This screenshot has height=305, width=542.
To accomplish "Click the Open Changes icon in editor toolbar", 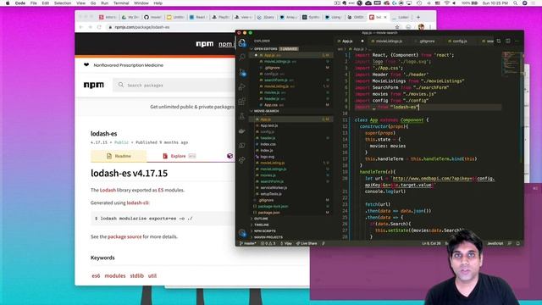I will pyautogui.click(x=499, y=41).
